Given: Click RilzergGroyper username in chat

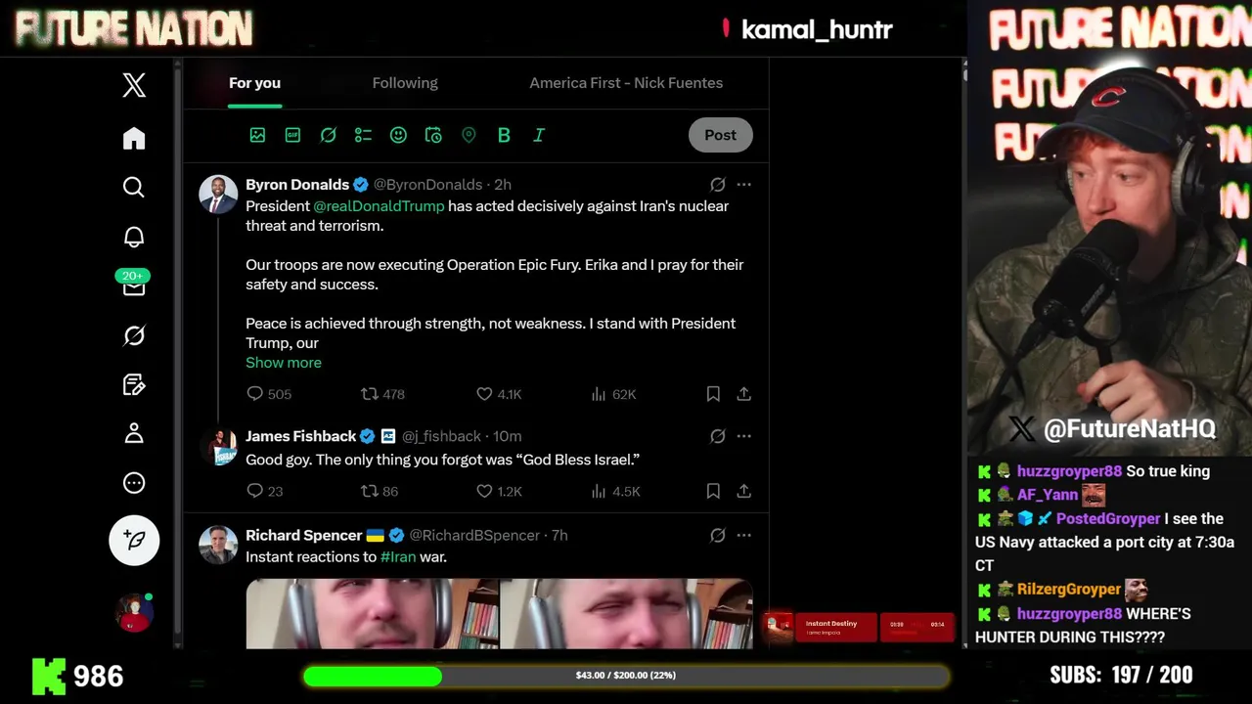Looking at the screenshot, I should (x=1069, y=589).
